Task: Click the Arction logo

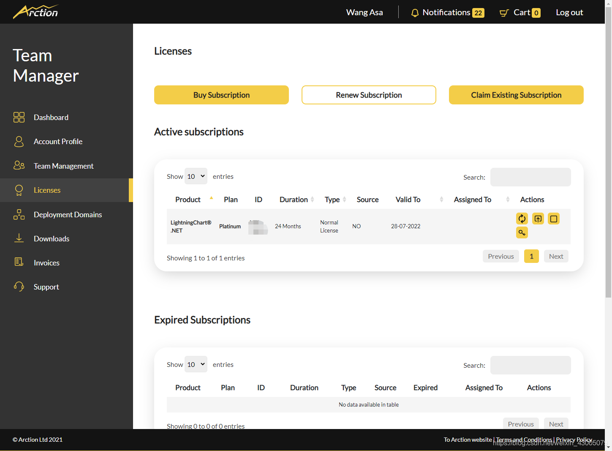Action: point(35,12)
